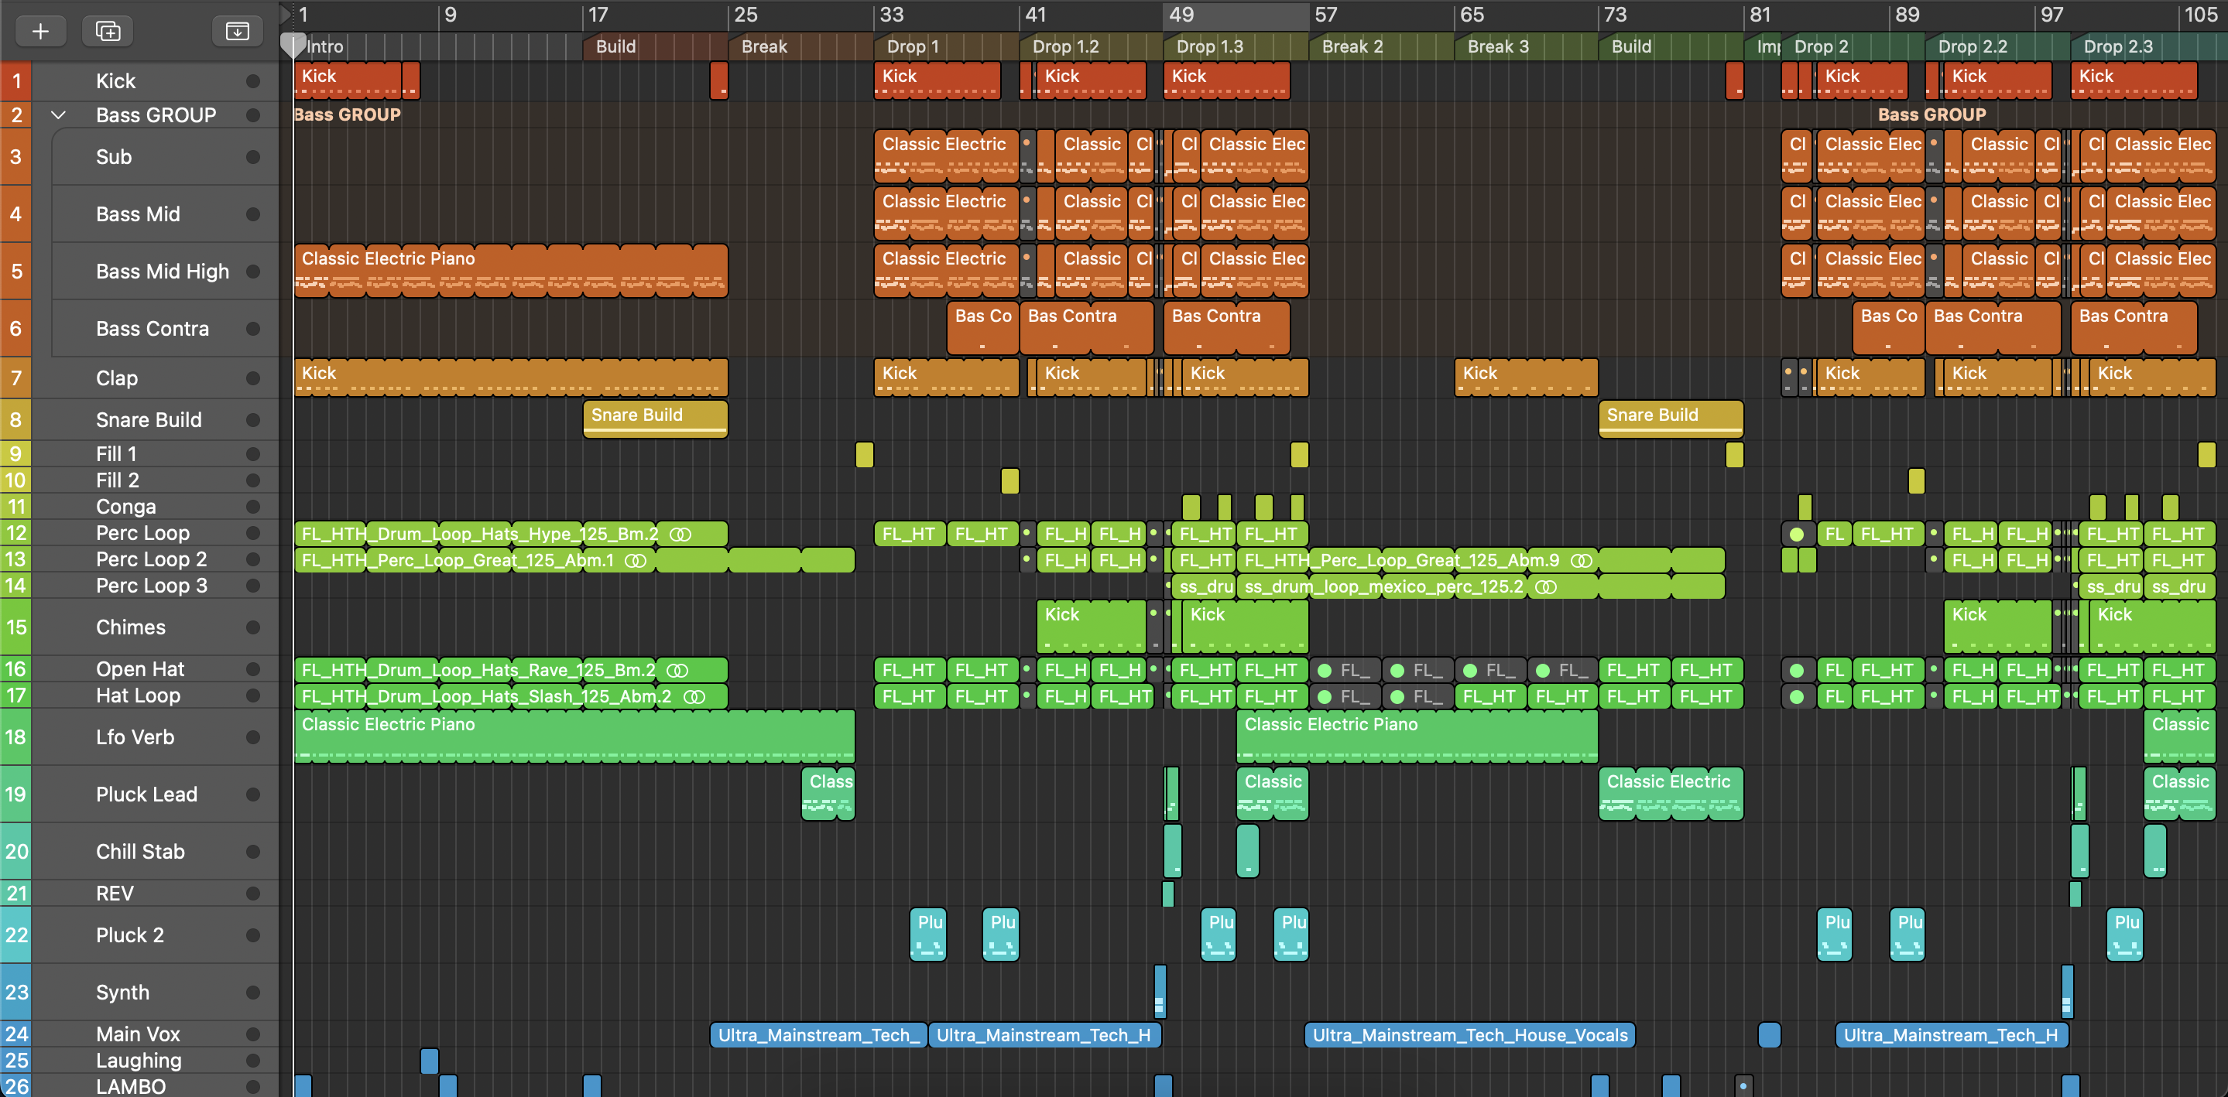Toggle the dot on the Pluck Lead track

(x=252, y=795)
